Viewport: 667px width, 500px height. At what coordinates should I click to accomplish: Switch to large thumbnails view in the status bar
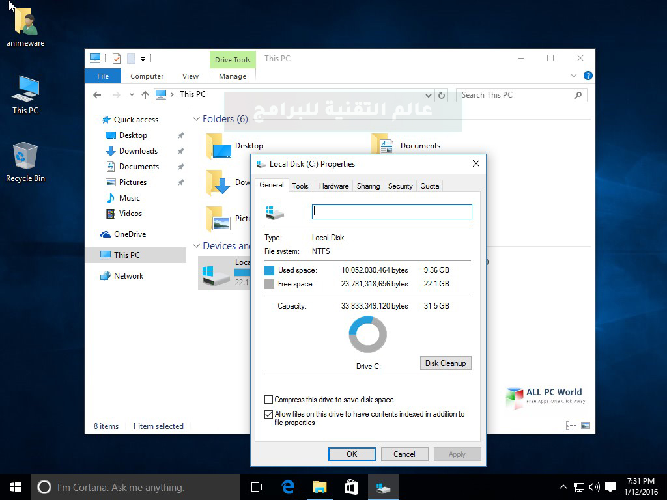tap(586, 425)
